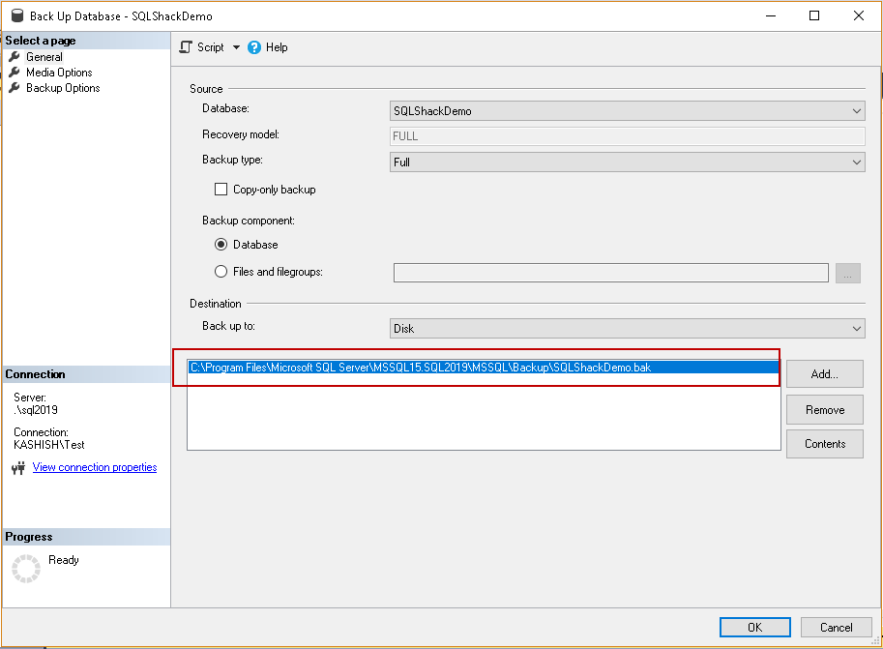Expand the Database dropdown showing SQLShackDemo
The height and width of the screenshot is (649, 883).
pos(628,111)
